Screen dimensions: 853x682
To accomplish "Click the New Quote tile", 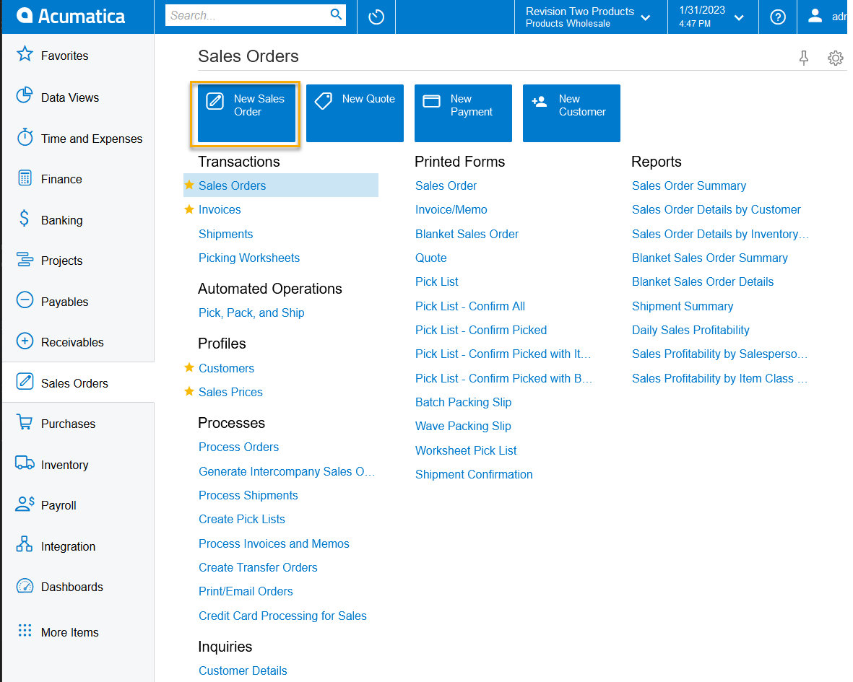I will tap(355, 113).
